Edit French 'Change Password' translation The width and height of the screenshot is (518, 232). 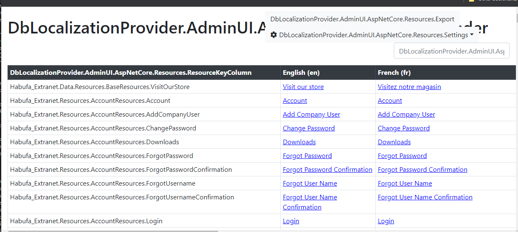(x=404, y=128)
